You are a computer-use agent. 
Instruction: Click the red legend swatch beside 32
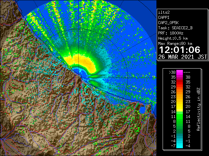(x=180, y=82)
